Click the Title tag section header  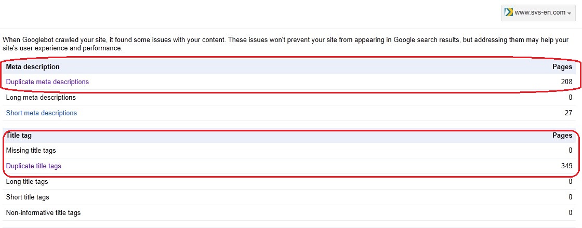[x=19, y=136]
